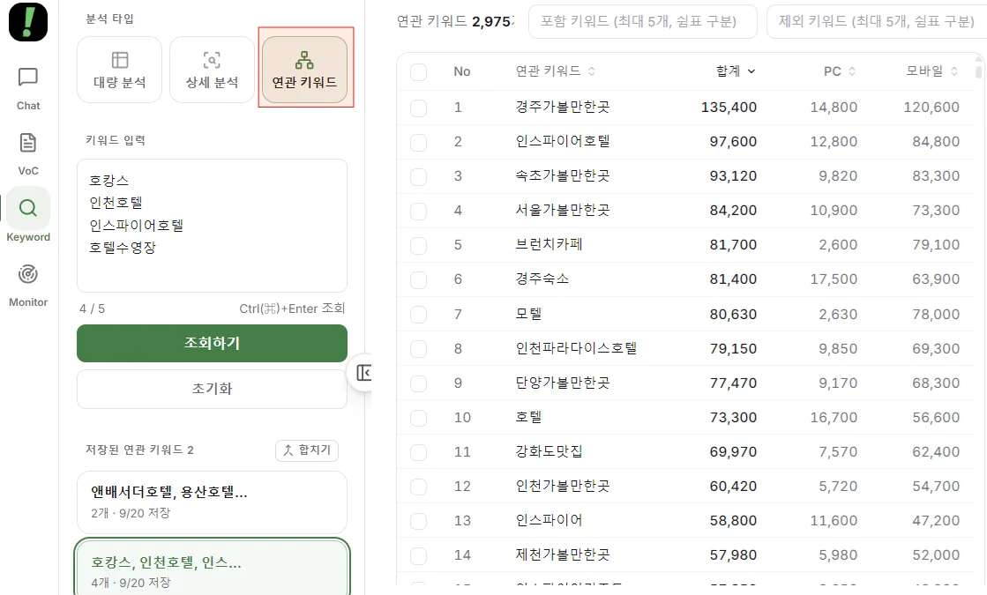Tick the checkbox for 경주가볼만한곳
The width and height of the screenshot is (987, 595).
[419, 108]
